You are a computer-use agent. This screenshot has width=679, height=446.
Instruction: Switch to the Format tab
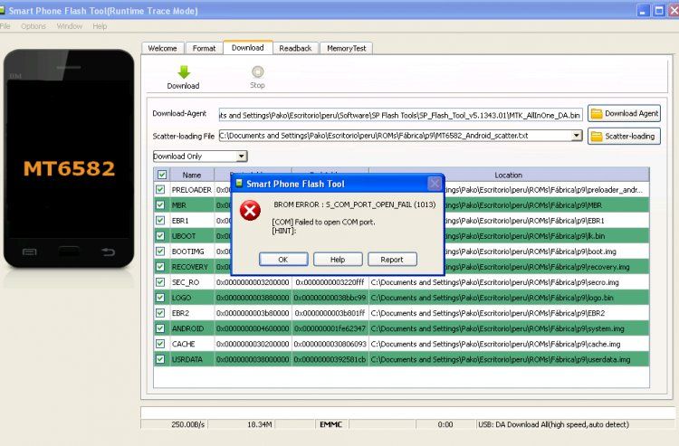pos(204,49)
